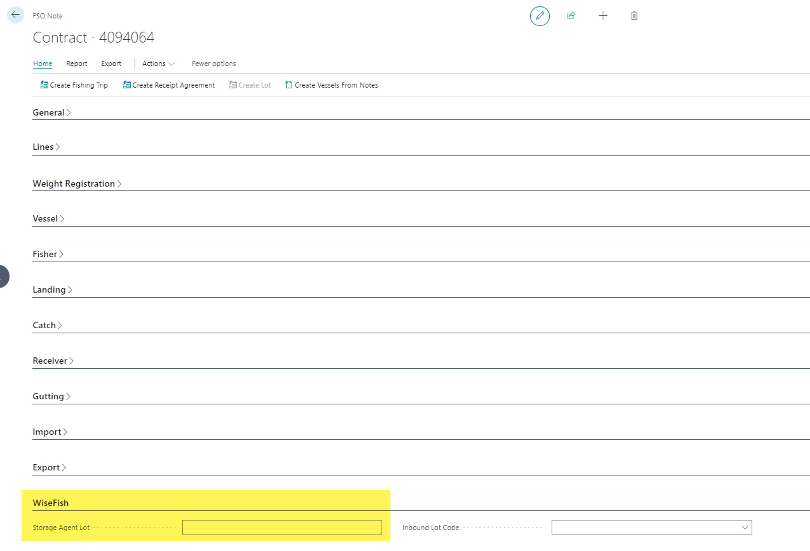
Task: Expand the Vessel section
Action: 48,218
